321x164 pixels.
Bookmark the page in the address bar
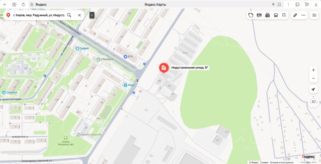coord(279,4)
